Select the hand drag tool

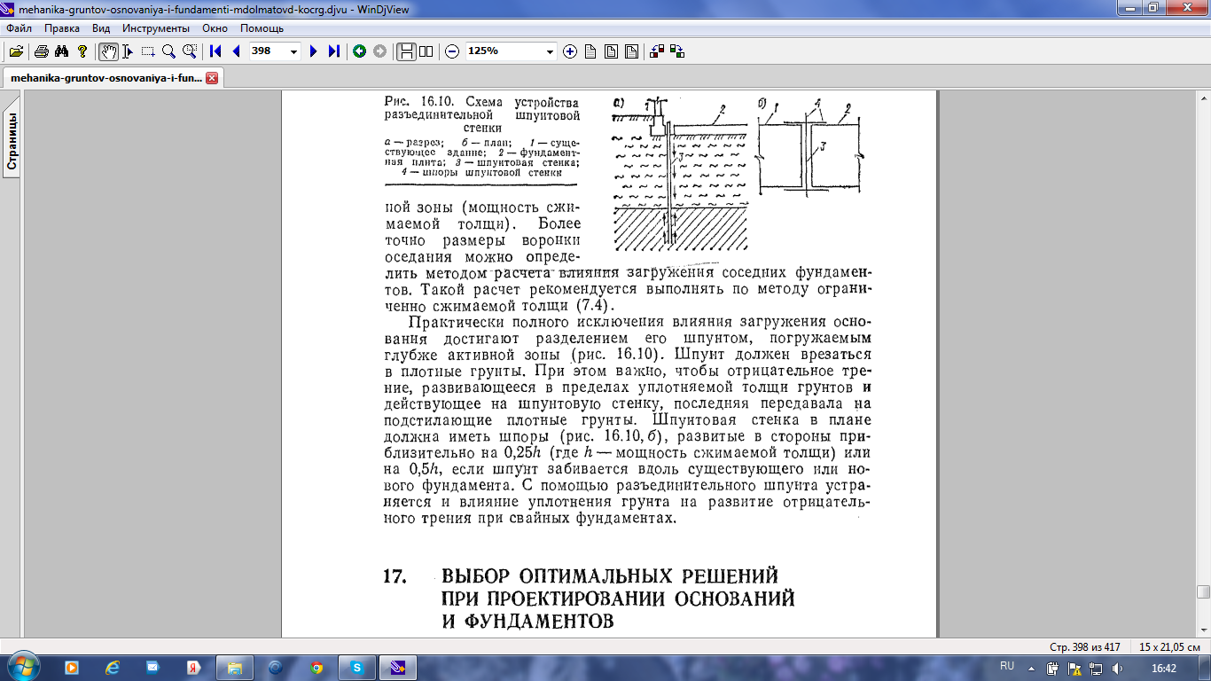108,51
